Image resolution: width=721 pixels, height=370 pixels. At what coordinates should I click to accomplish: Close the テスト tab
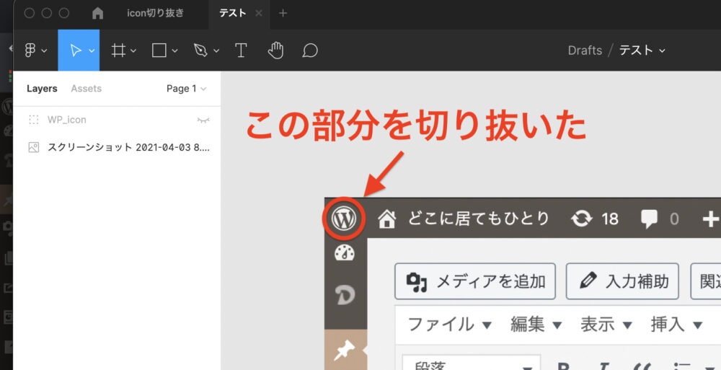[x=259, y=13]
